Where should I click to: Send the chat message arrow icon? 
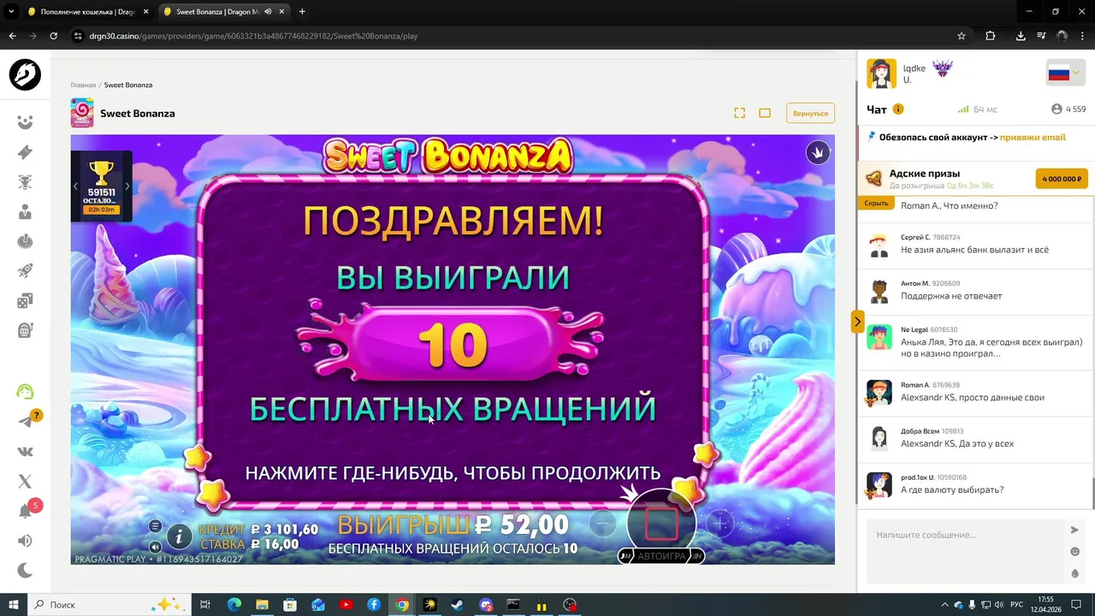(1074, 530)
